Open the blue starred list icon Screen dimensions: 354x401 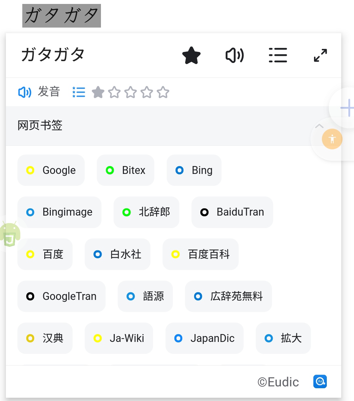79,92
